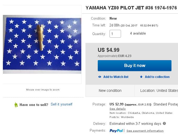Click the star icon beside collection
178x135 pixels.
click(x=141, y=77)
